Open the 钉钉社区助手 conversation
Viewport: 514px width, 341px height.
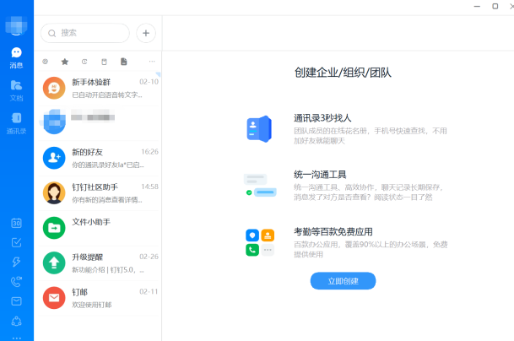coord(98,192)
